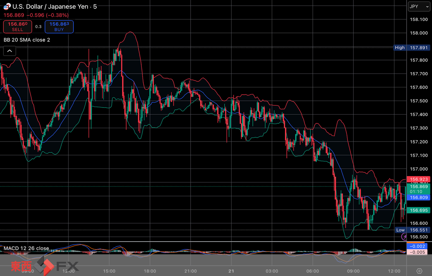Open the JPY currency dropdown

pos(419,7)
